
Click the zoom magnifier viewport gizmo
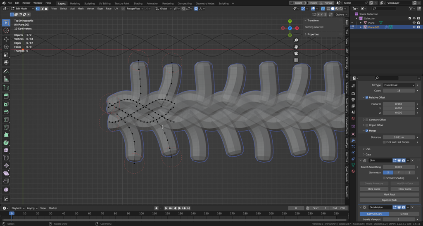296,40
